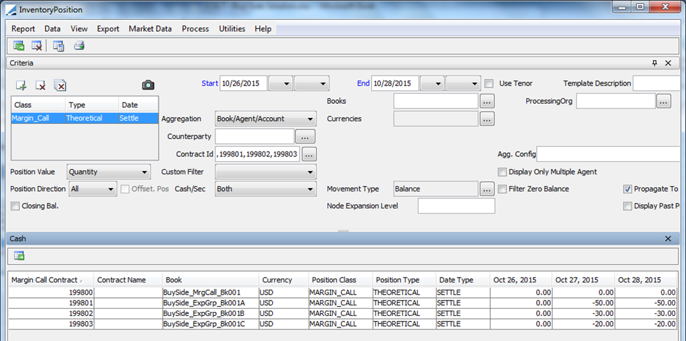Open second dropdown after Start date
686x341 pixels.
pos(311,83)
